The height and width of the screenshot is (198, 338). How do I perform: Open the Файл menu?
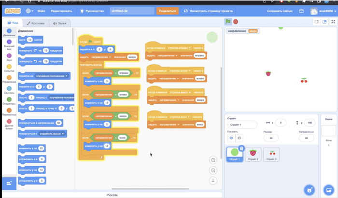(42, 10)
